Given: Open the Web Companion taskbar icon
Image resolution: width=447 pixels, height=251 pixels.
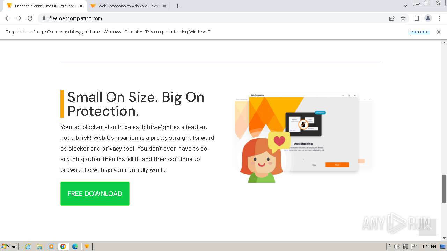Looking at the screenshot, I should pyautogui.click(x=87, y=246).
